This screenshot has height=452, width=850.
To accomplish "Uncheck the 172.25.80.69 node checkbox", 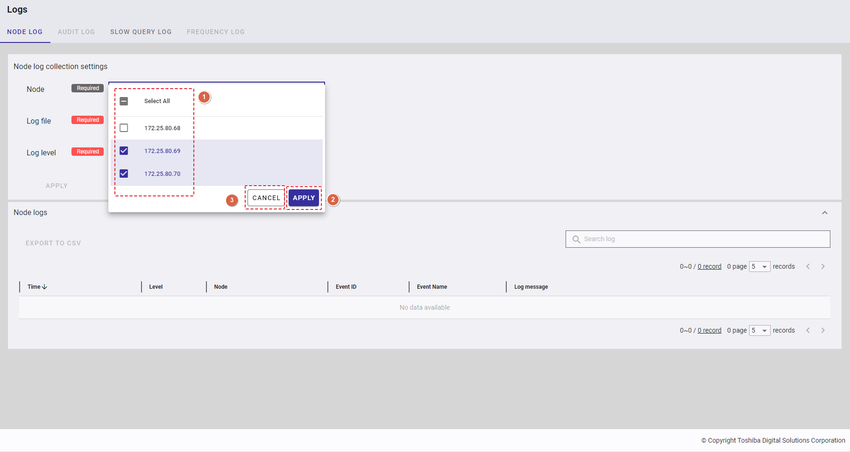I will tap(124, 151).
